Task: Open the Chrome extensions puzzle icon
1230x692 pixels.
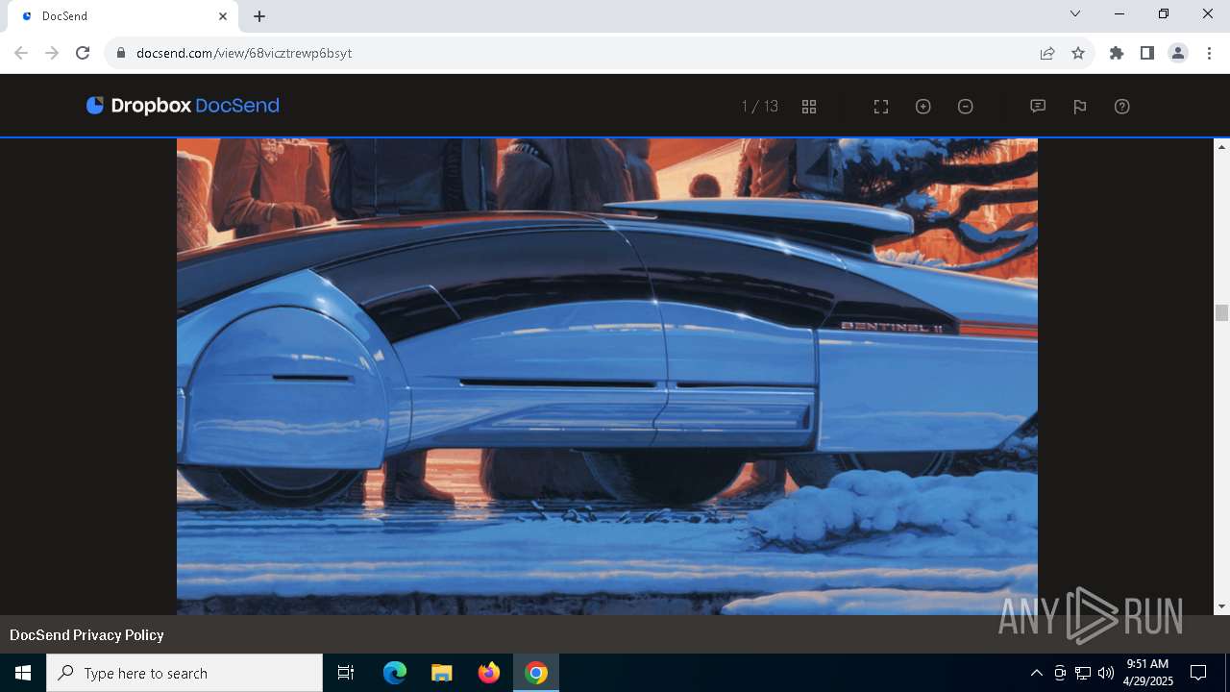Action: (1117, 53)
